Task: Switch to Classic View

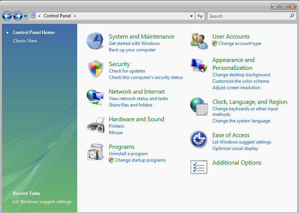Action: (x=25, y=41)
